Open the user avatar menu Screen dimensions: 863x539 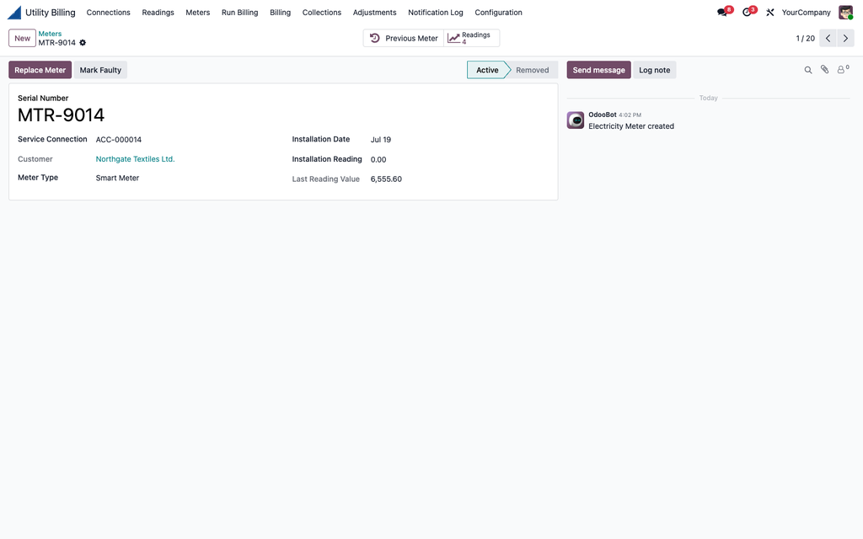click(x=846, y=12)
